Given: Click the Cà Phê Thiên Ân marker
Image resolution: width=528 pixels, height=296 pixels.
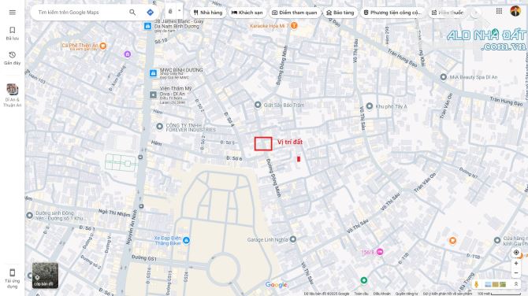Looking at the screenshot, I should pos(103,46).
